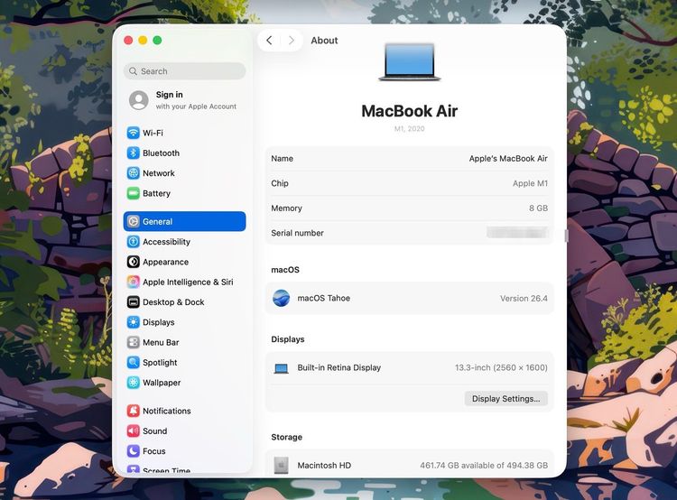The height and width of the screenshot is (500, 677).
Task: Click the name value Apple's MacBook Air
Action: pyautogui.click(x=508, y=159)
